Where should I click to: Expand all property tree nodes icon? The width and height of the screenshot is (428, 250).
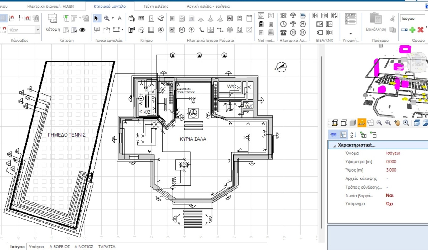[x=363, y=135]
